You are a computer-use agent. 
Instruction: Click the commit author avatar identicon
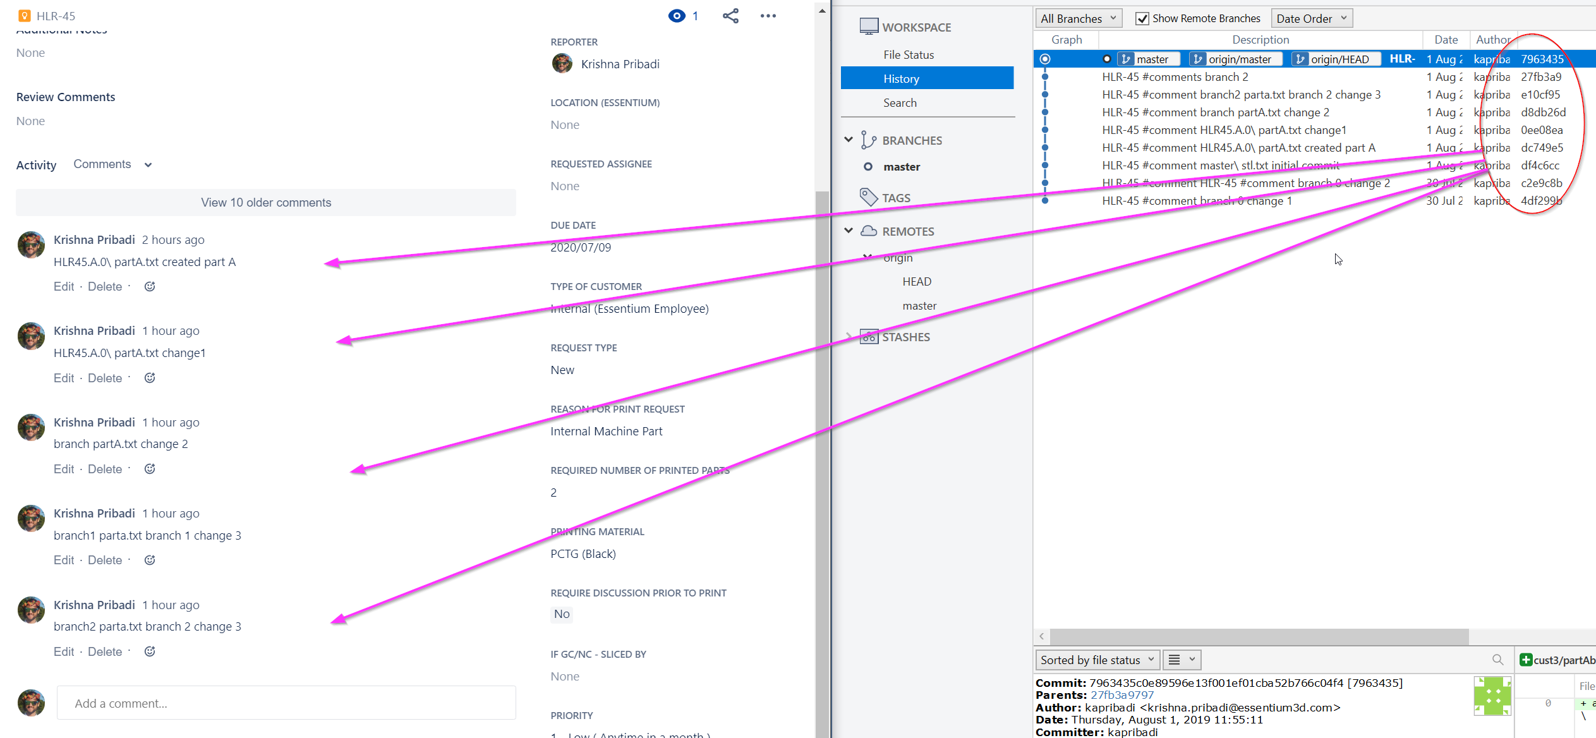click(x=1492, y=696)
